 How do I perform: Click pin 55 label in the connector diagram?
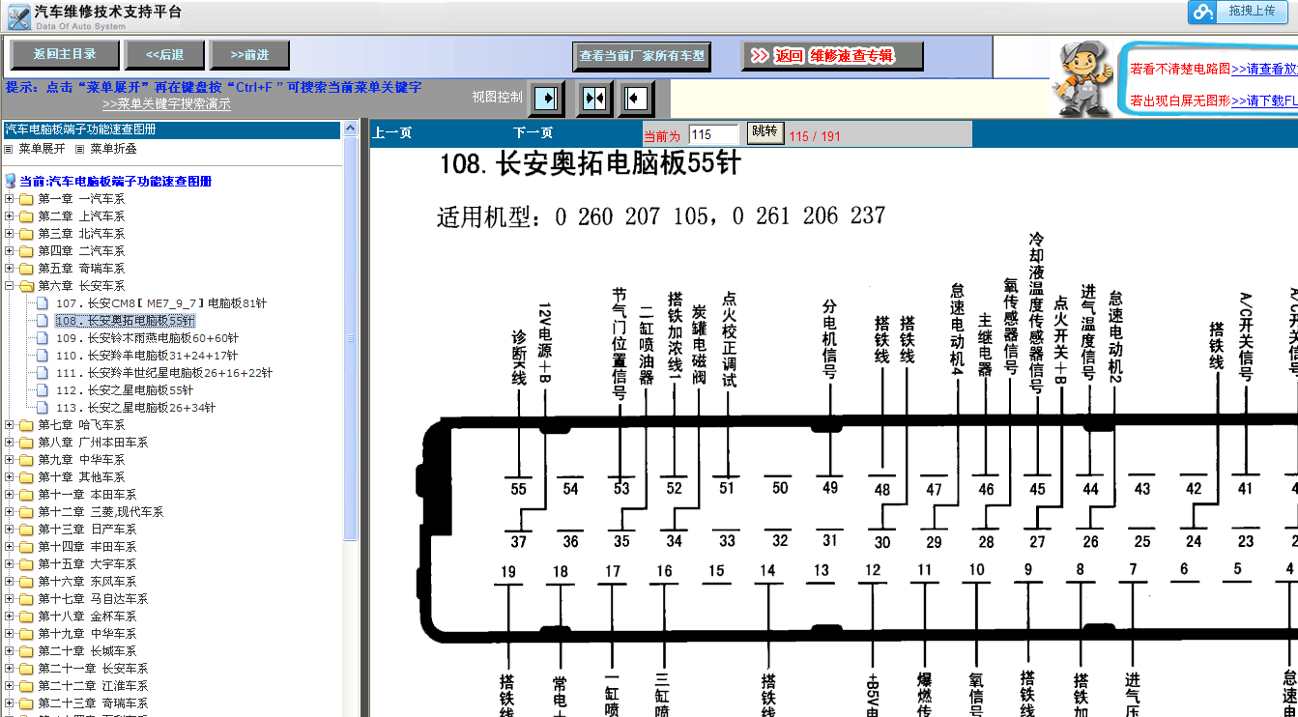click(x=519, y=489)
